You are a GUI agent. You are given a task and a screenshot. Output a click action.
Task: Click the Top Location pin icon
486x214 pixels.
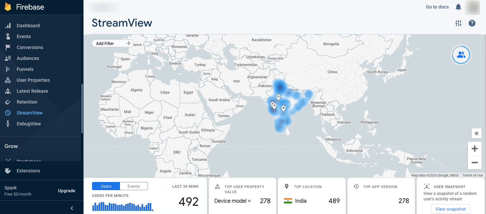pos(287,186)
